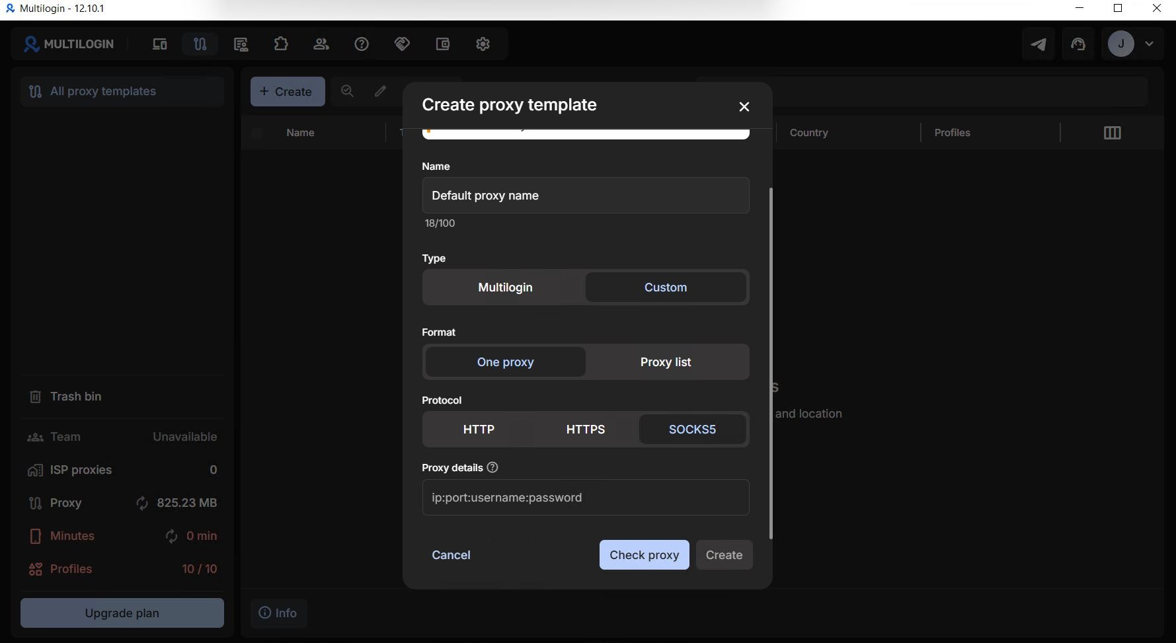The image size is (1176, 643).
Task: Select the SOCKS5 protocol
Action: click(x=693, y=430)
